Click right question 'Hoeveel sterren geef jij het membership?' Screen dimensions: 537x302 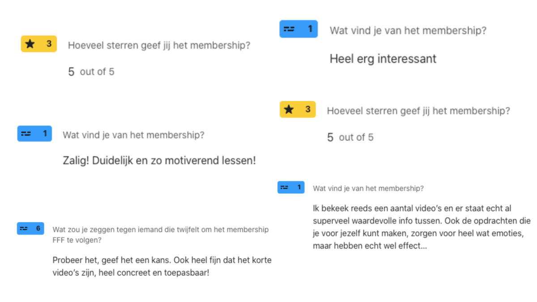418,111
